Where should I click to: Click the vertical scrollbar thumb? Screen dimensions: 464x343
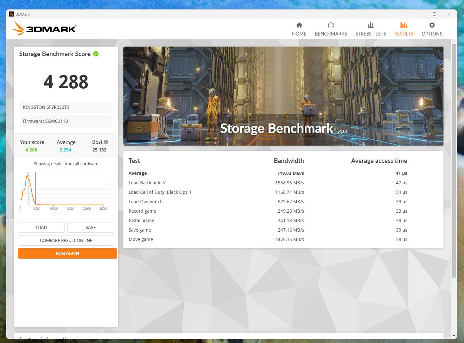(454, 161)
